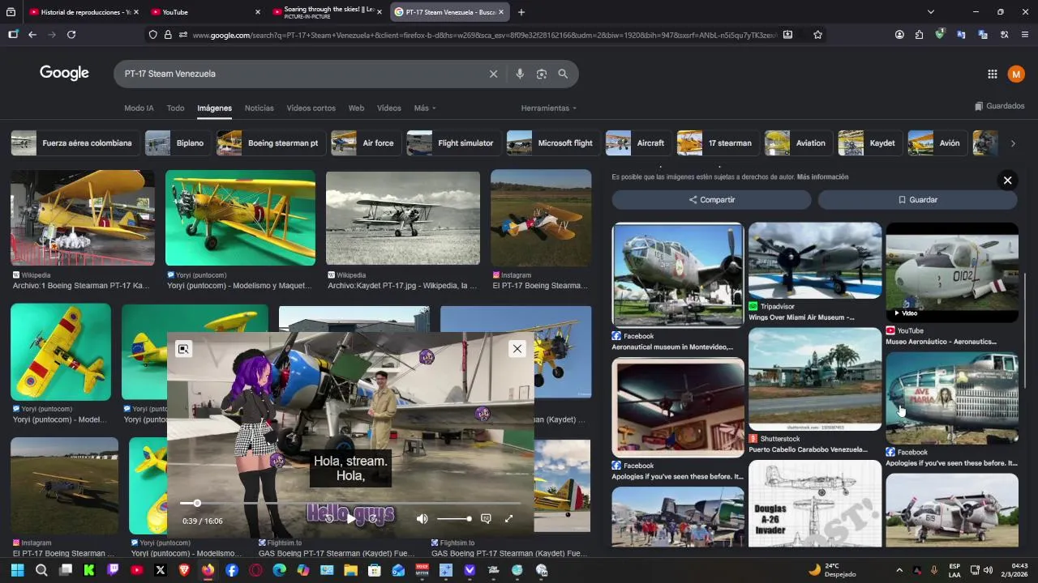Open the Douglas A-26 Invader drawing thumbnail

tap(815, 504)
